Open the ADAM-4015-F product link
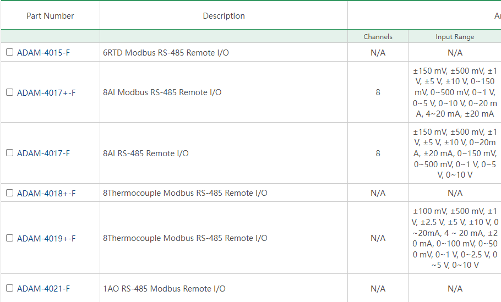Screen dimensions: 501x302 (43, 53)
